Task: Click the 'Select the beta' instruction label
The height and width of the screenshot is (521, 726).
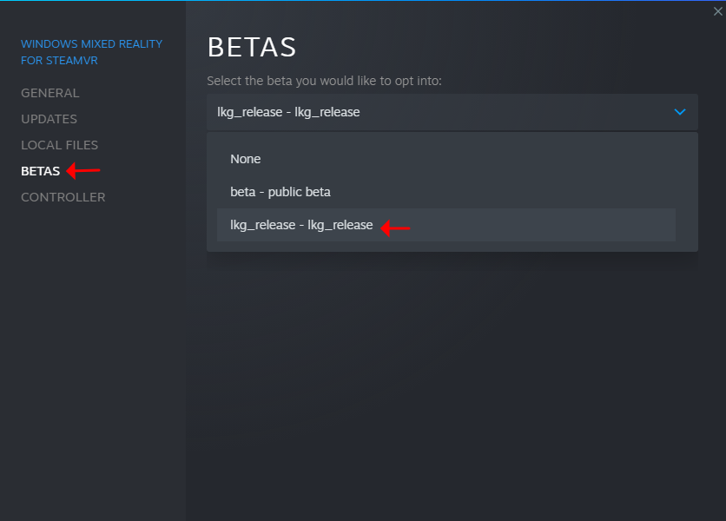Action: 324,81
